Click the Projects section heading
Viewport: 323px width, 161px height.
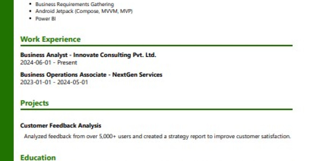click(x=34, y=103)
